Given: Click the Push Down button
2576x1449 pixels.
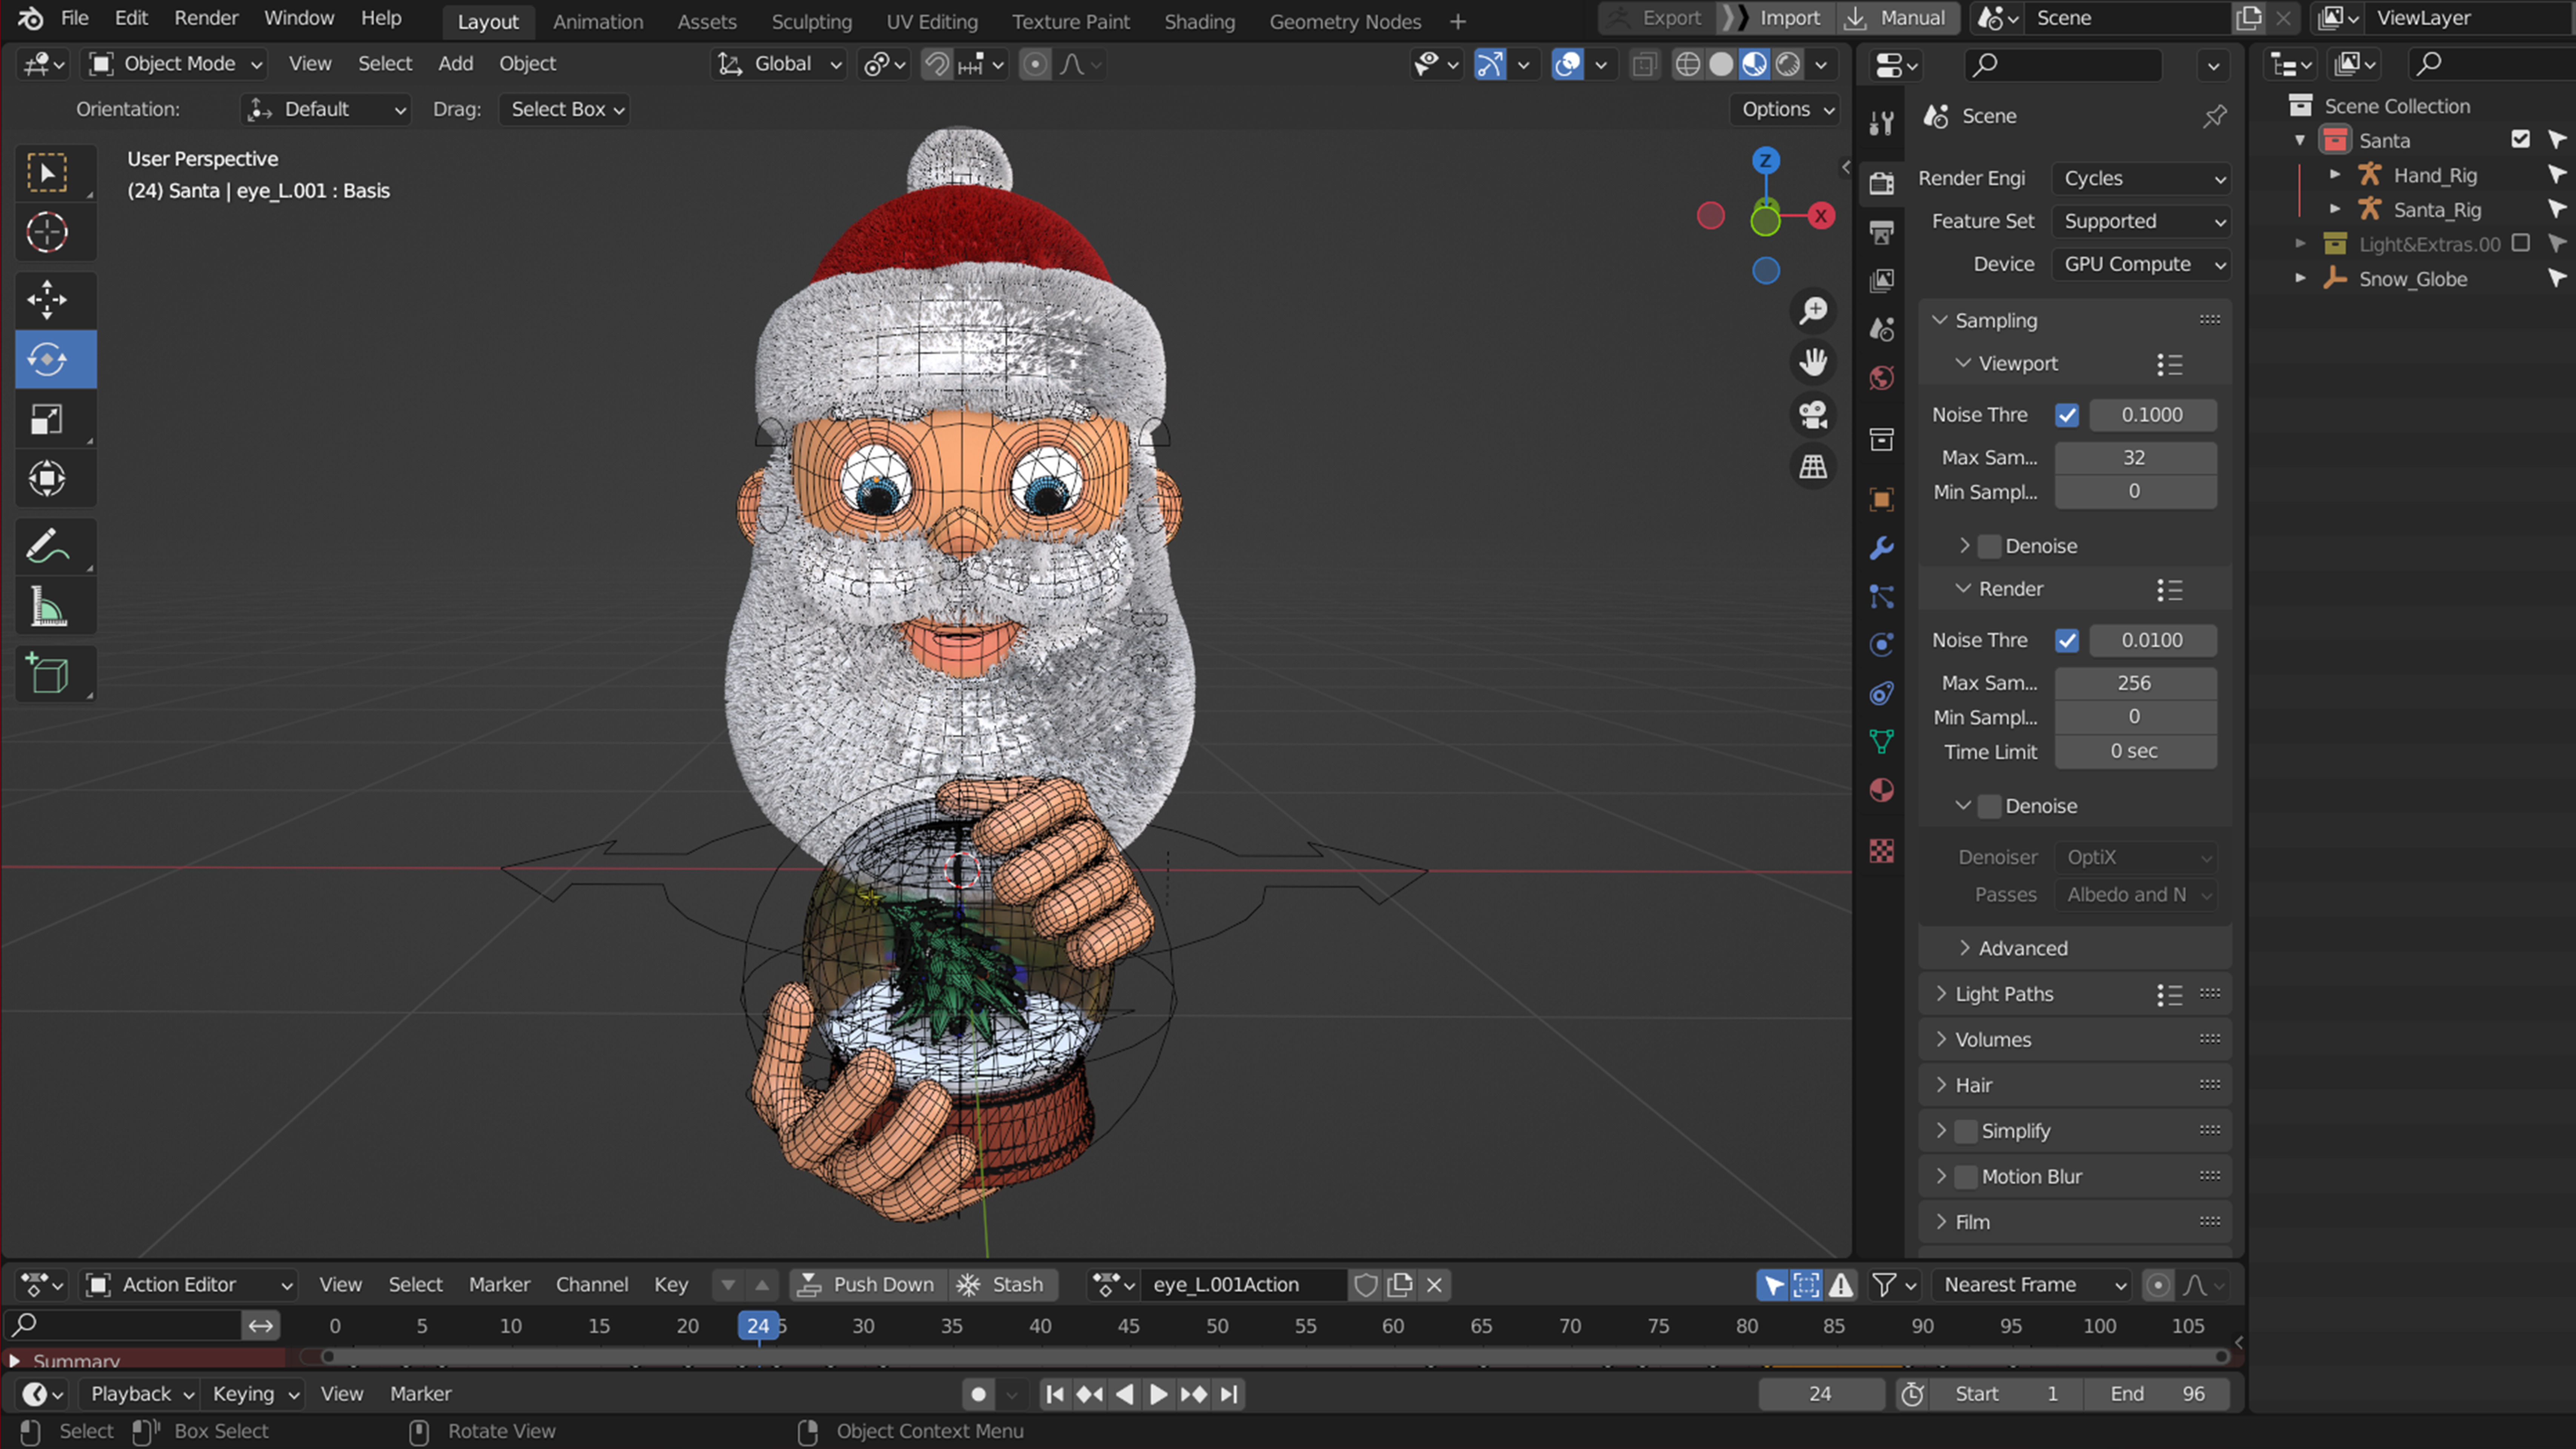Looking at the screenshot, I should [x=868, y=1285].
